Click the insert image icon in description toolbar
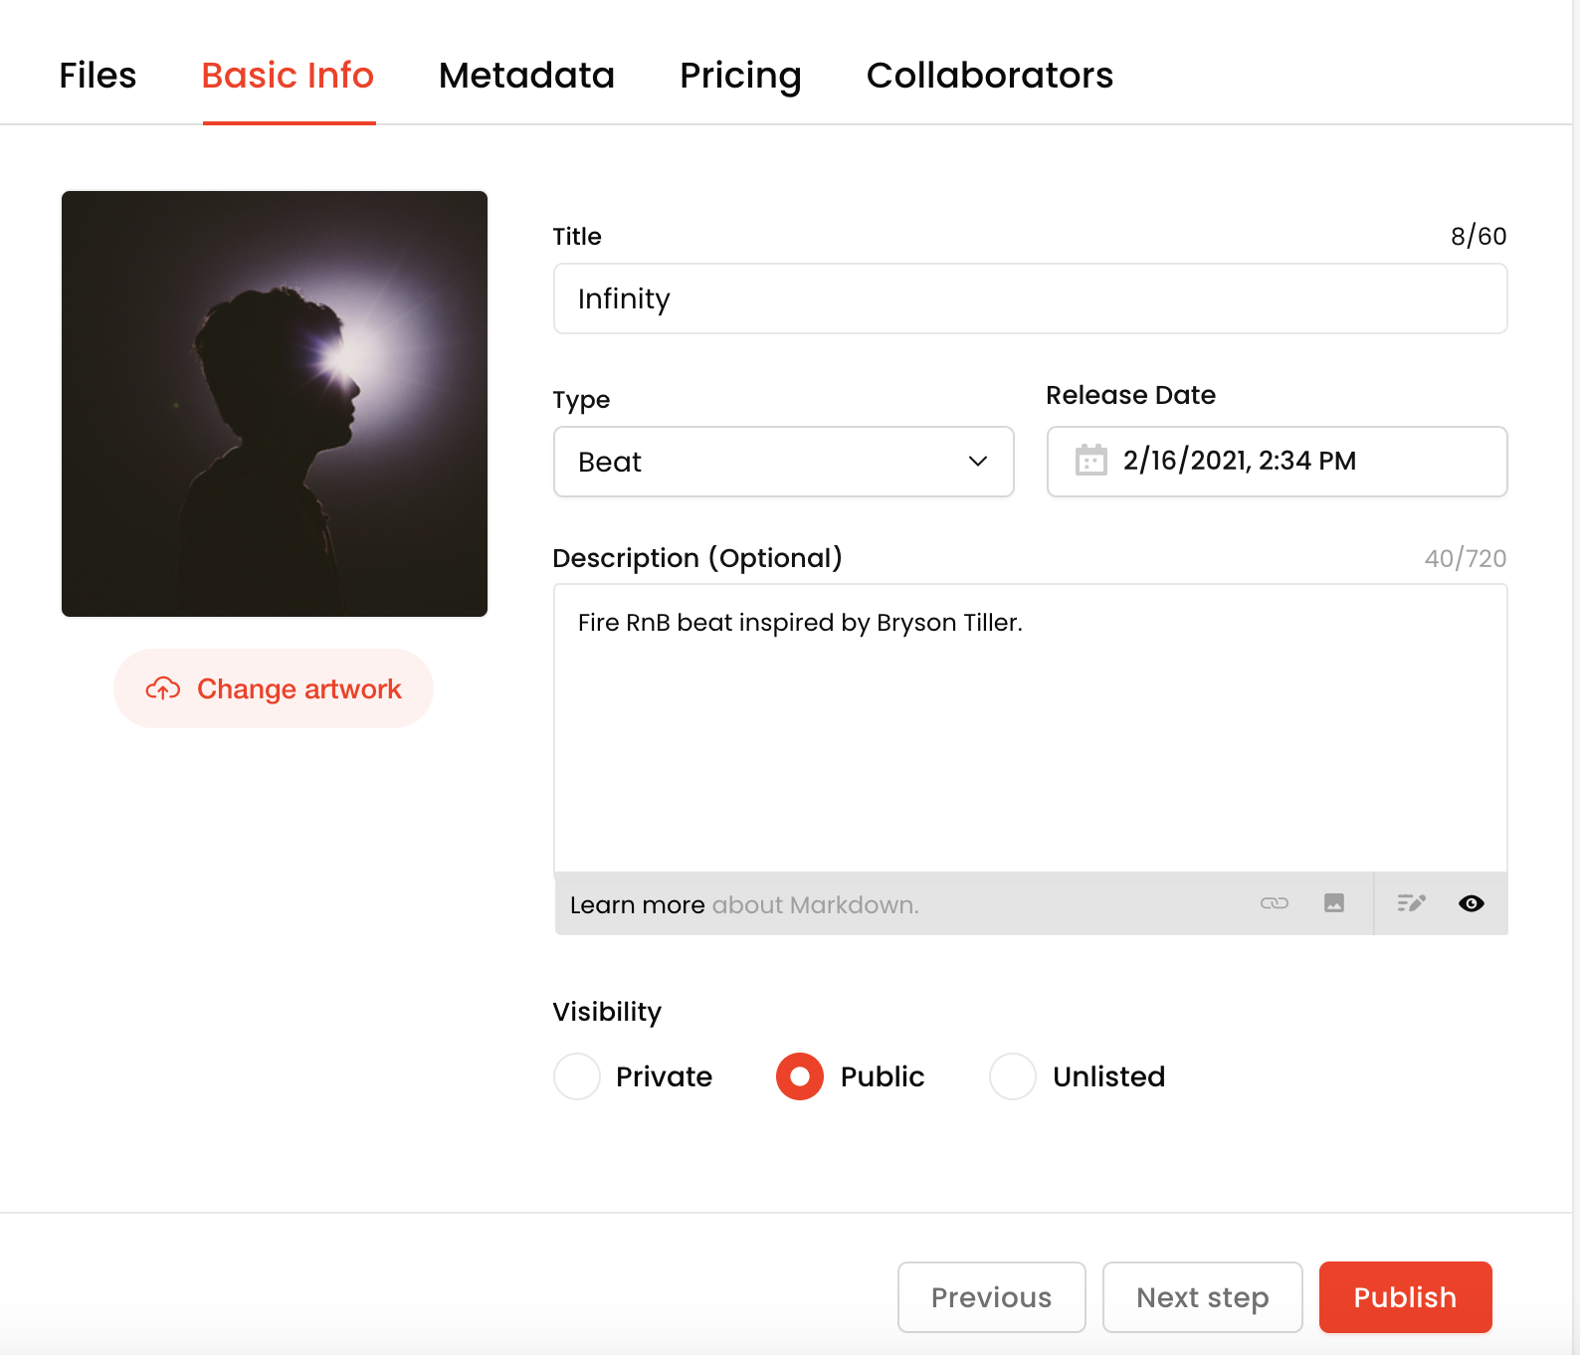 click(x=1334, y=903)
